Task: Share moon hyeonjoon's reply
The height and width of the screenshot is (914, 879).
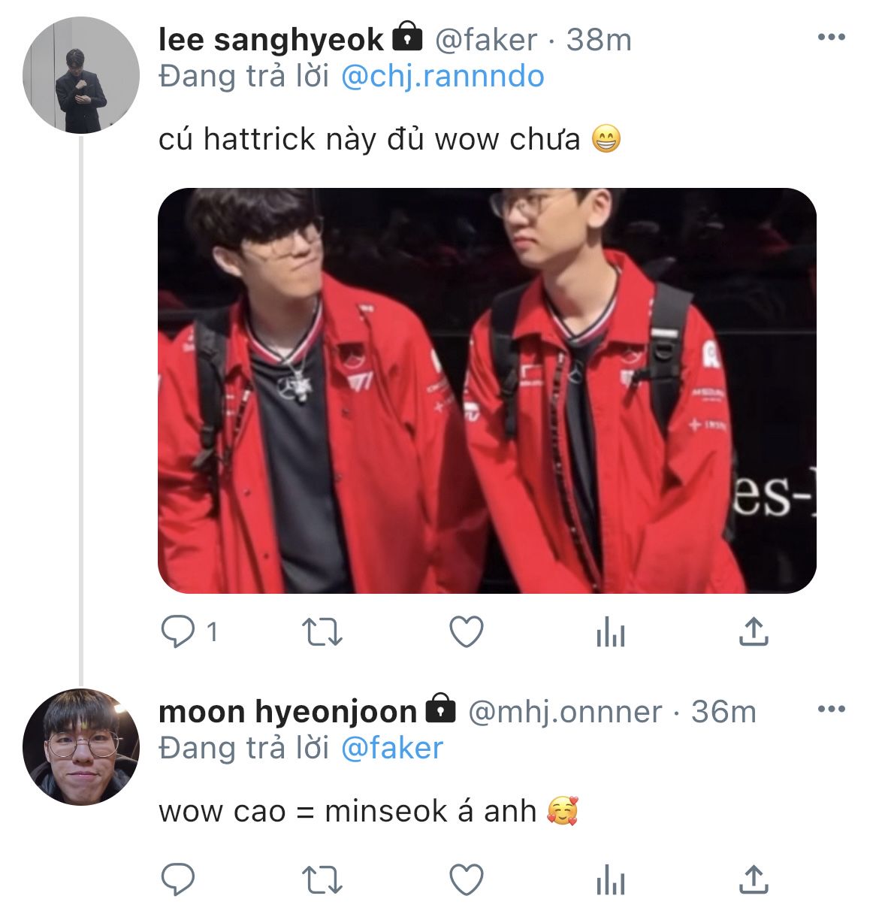Action: (754, 879)
